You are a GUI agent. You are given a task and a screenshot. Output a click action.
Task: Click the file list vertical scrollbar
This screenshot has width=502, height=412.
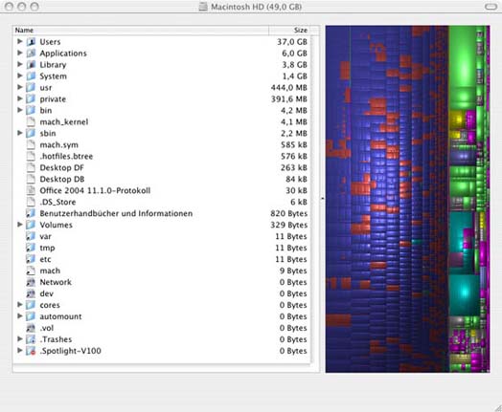pos(315,199)
